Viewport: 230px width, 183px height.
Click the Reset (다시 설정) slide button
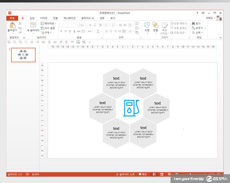coord(48,28)
